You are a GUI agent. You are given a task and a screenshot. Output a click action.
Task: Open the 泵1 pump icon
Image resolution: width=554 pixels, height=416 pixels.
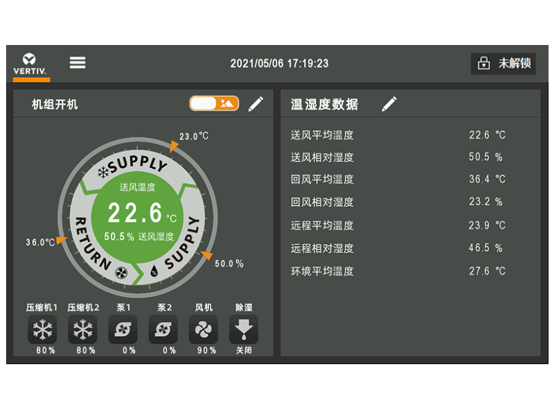pos(123,329)
